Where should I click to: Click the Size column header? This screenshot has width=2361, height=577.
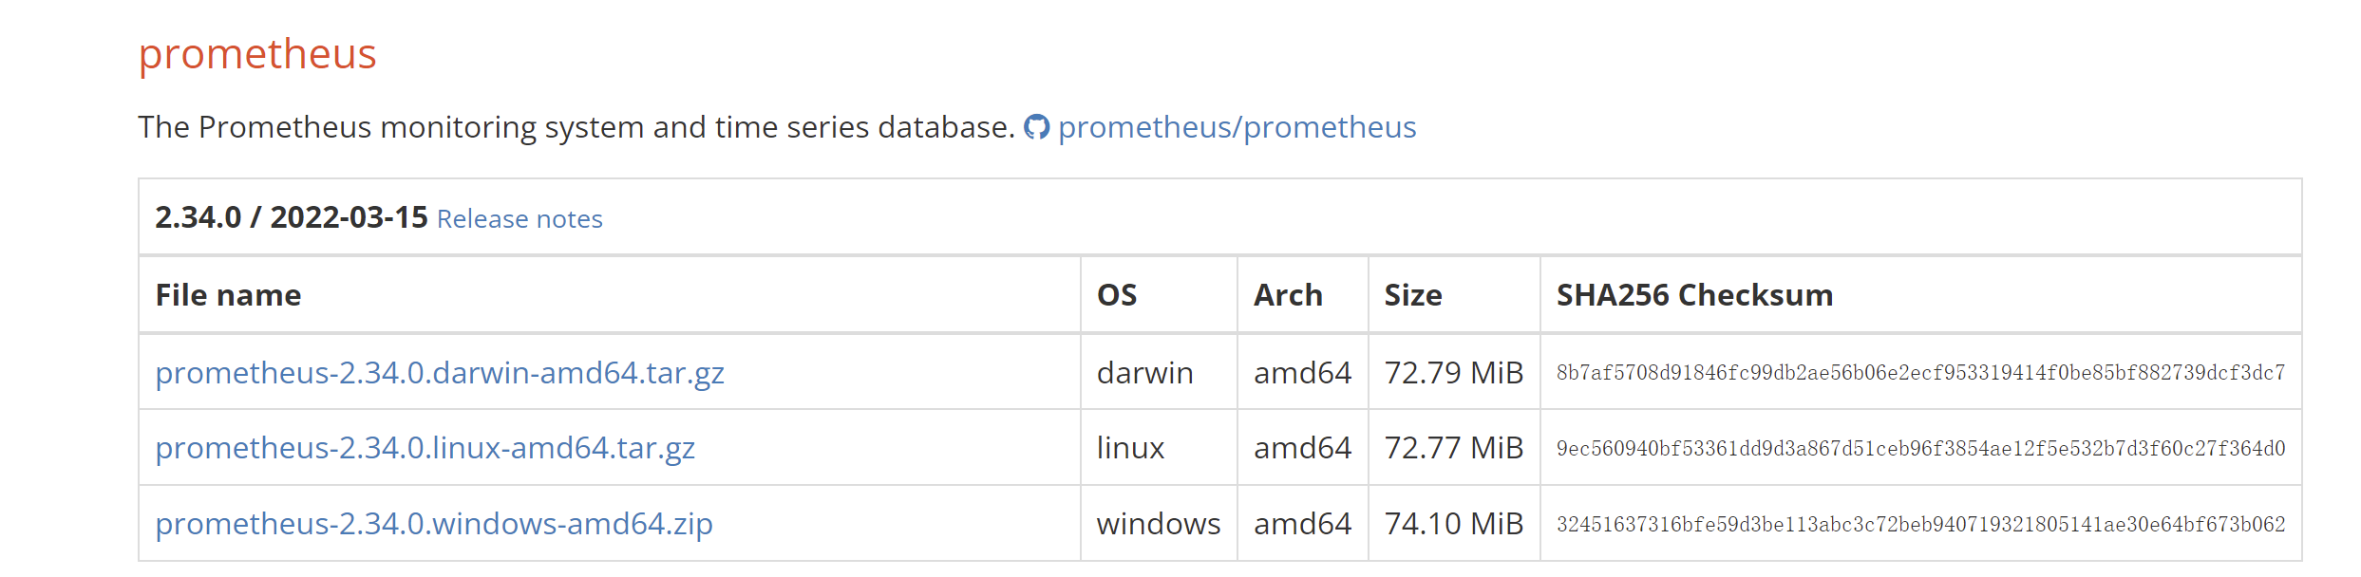pyautogui.click(x=1413, y=295)
